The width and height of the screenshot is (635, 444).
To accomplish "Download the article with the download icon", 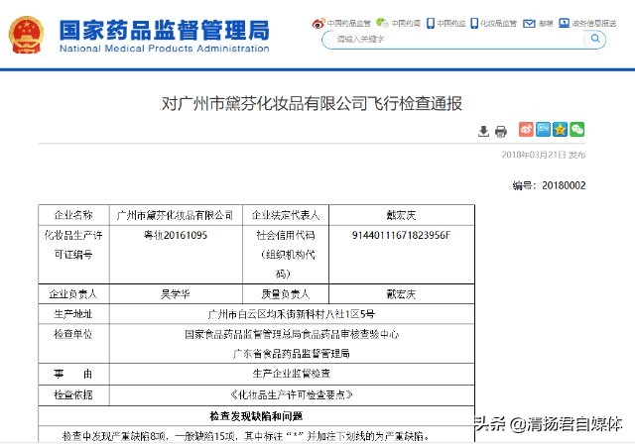I will pos(483,131).
